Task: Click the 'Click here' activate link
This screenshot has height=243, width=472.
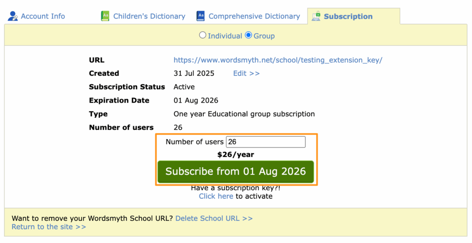Action: pyautogui.click(x=216, y=196)
